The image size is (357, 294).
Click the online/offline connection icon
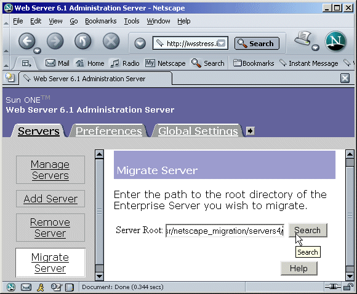click(x=332, y=287)
